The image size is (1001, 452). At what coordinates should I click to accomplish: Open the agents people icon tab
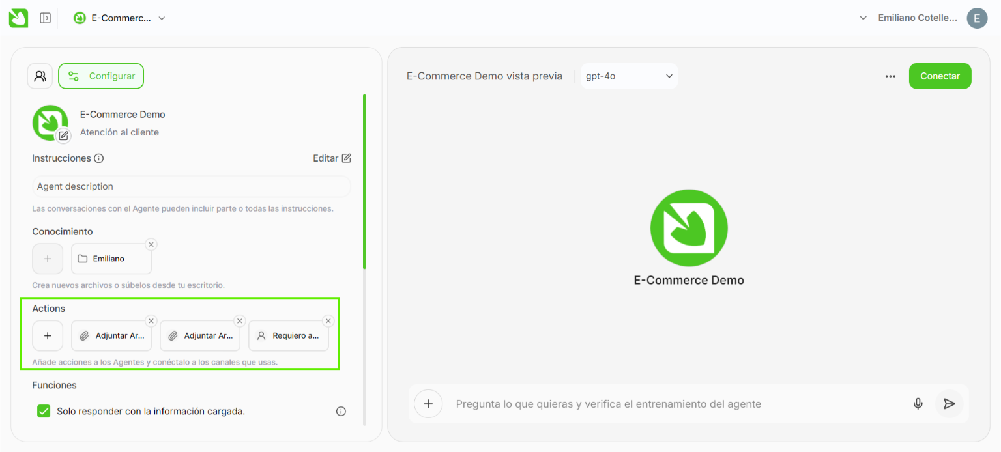[x=40, y=76]
